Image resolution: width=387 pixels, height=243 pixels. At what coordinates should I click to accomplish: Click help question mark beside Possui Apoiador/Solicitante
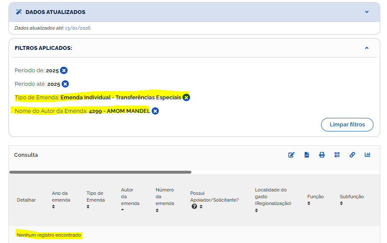(194, 207)
